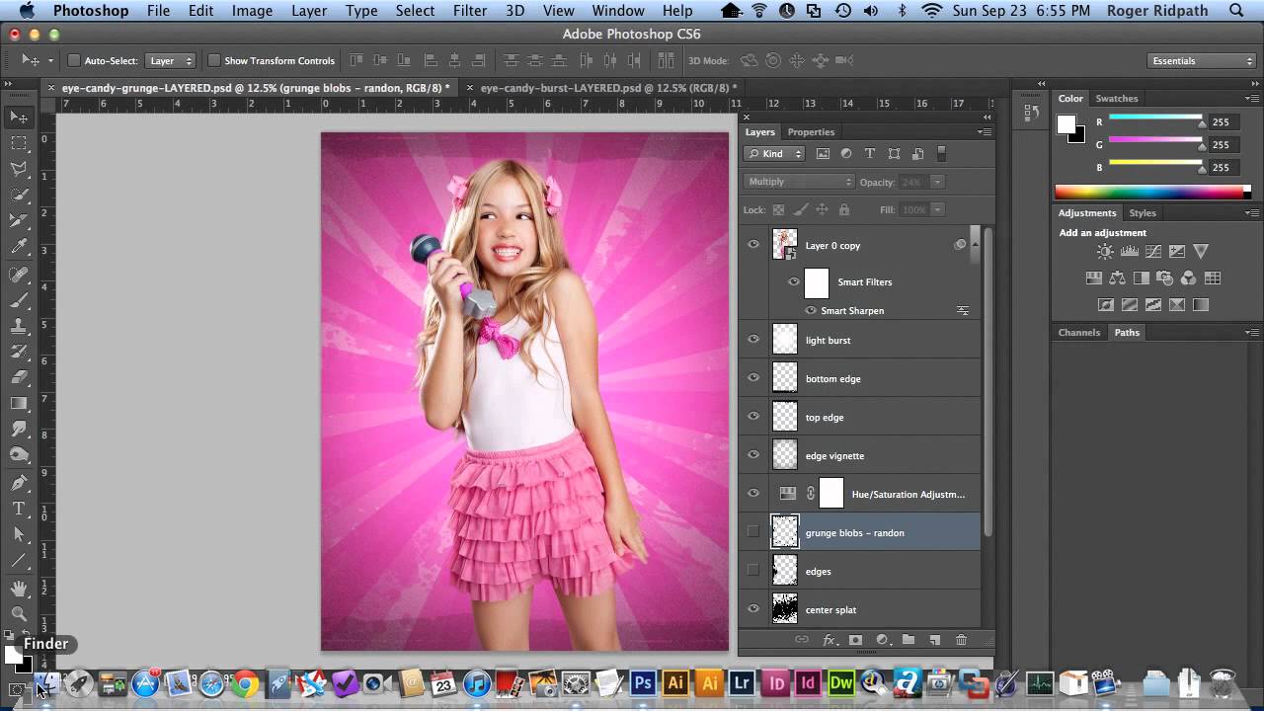Select the Healing Brush tool
1264x711 pixels.
coord(19,274)
